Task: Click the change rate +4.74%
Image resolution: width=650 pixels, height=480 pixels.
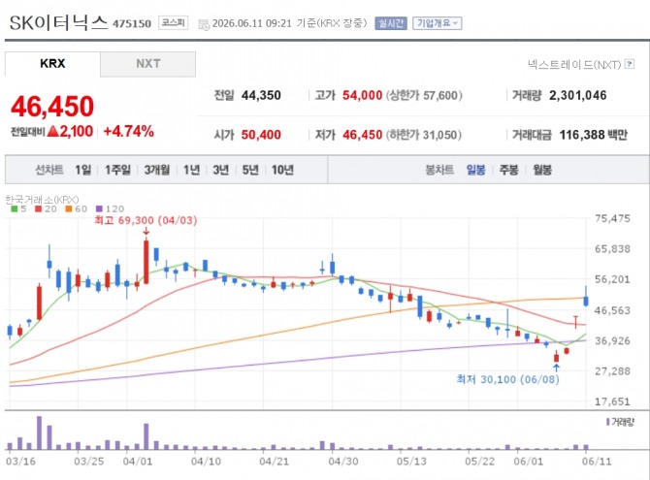Action: (128, 132)
